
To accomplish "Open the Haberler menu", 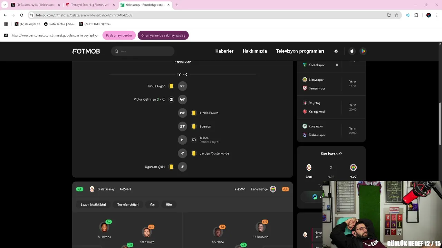I will pyautogui.click(x=224, y=51).
